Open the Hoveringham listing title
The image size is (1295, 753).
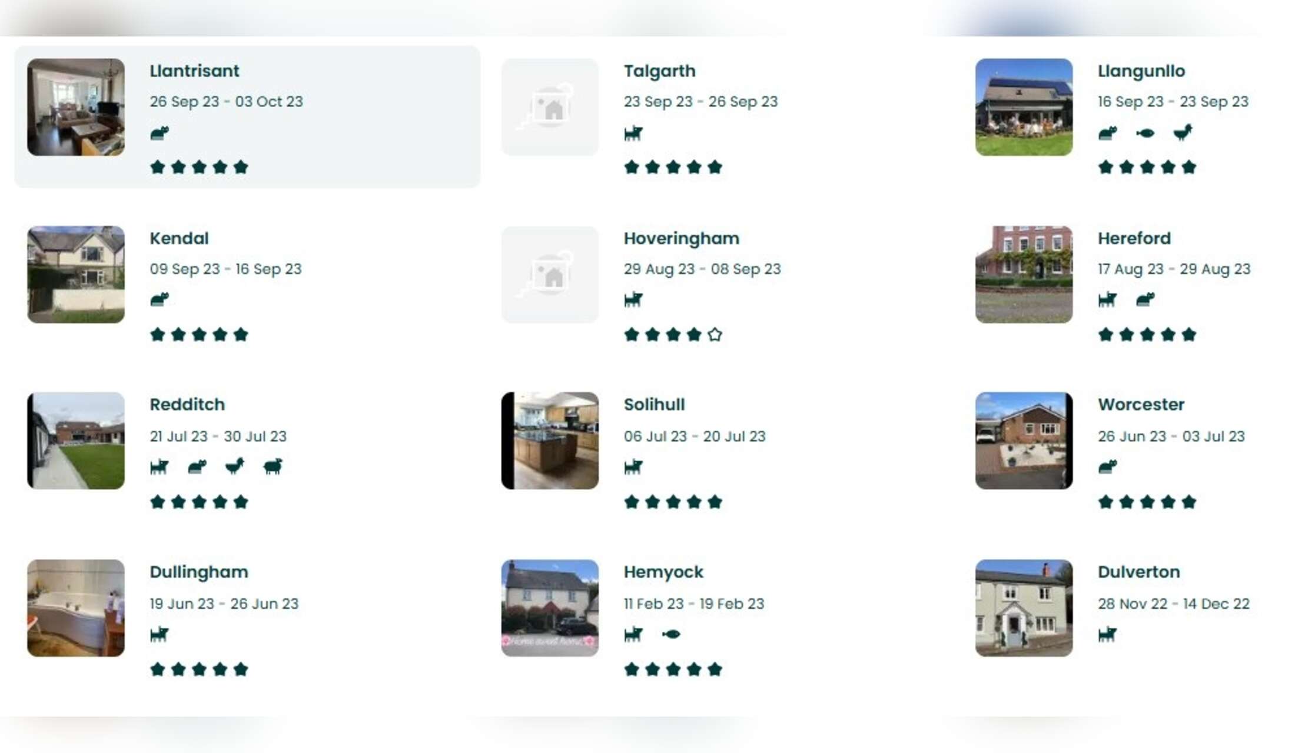point(681,239)
